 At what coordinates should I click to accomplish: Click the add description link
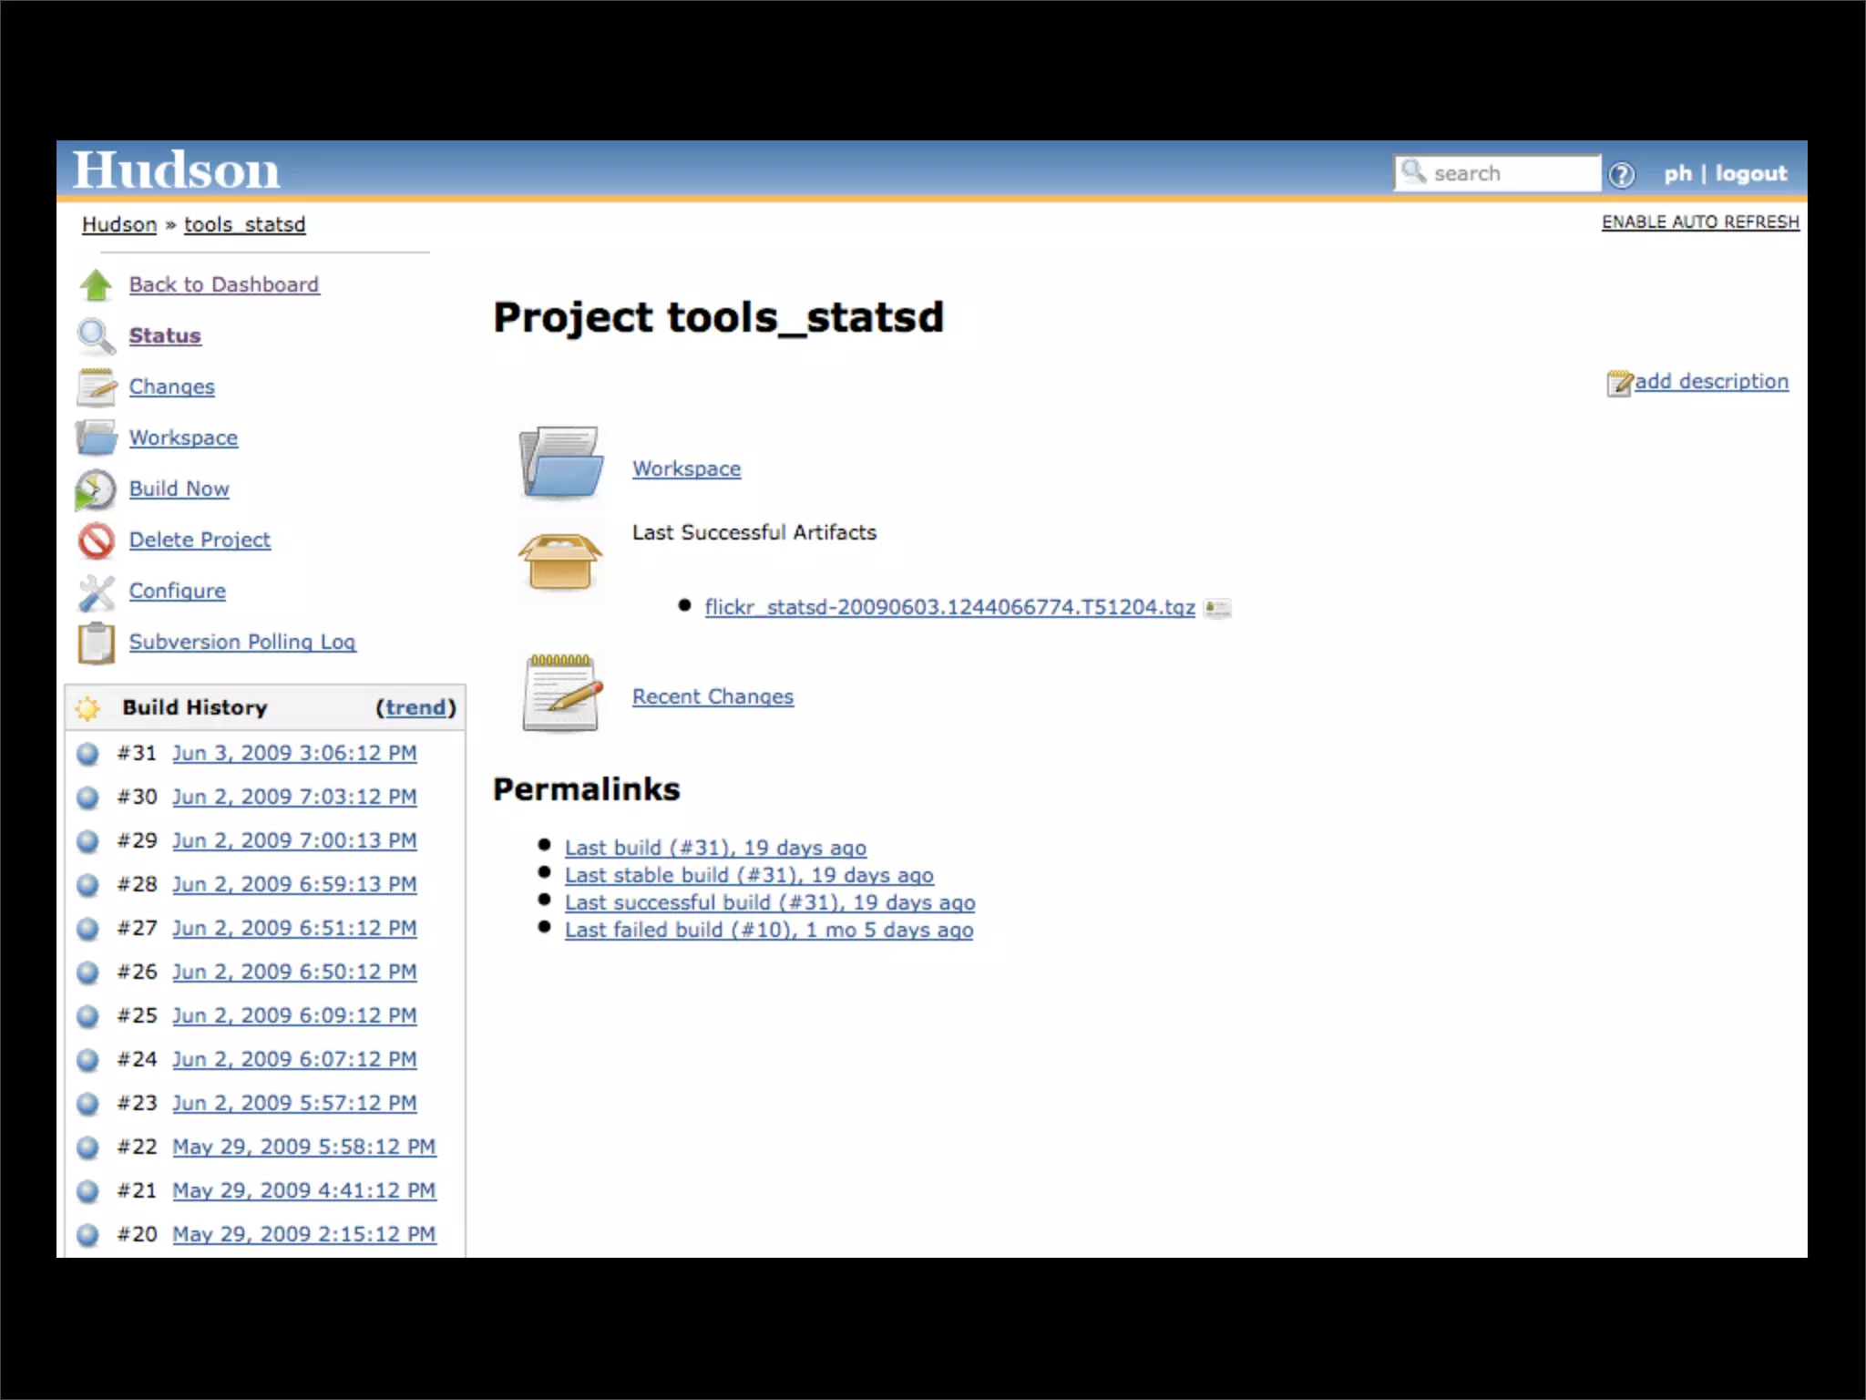[x=1710, y=381]
